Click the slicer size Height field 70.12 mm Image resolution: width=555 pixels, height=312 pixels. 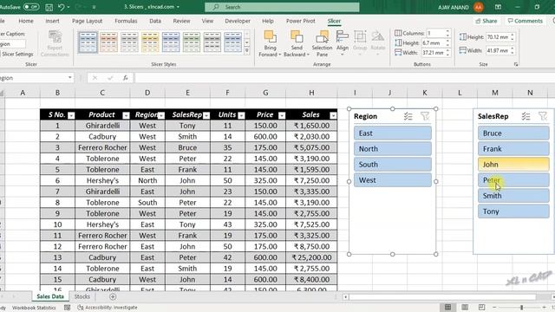[498, 36]
